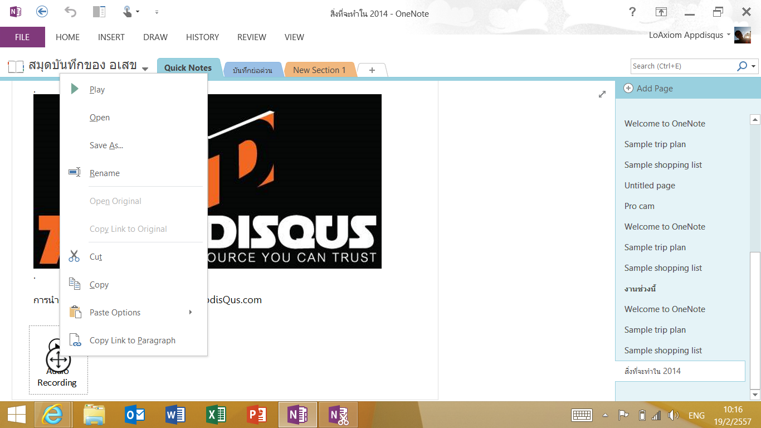Switch to the VIEW ribbon tab
The width and height of the screenshot is (761, 428).
point(294,37)
